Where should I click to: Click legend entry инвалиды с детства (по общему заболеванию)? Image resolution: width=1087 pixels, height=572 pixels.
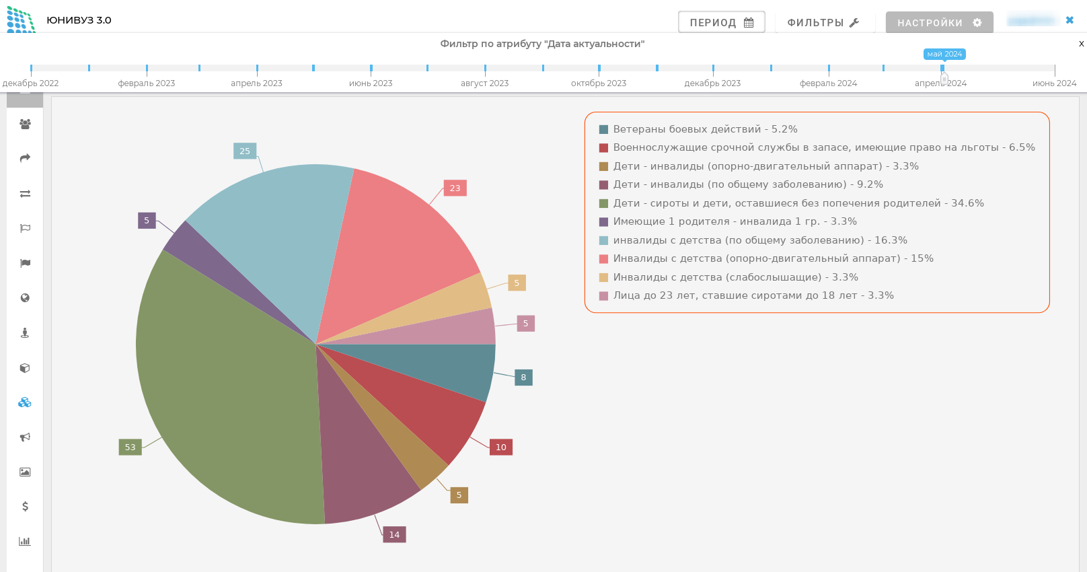pos(753,240)
